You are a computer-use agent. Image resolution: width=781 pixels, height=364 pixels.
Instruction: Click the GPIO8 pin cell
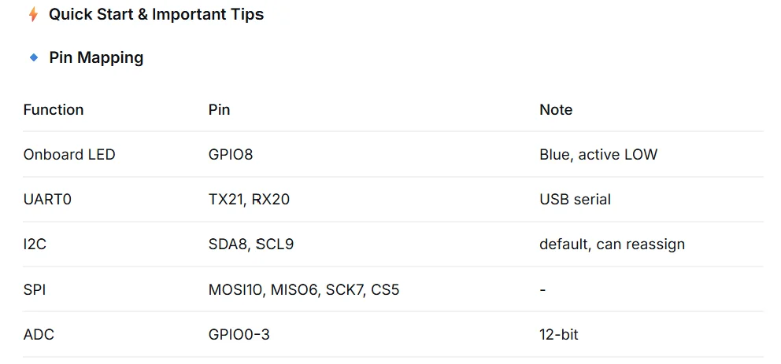click(x=231, y=155)
